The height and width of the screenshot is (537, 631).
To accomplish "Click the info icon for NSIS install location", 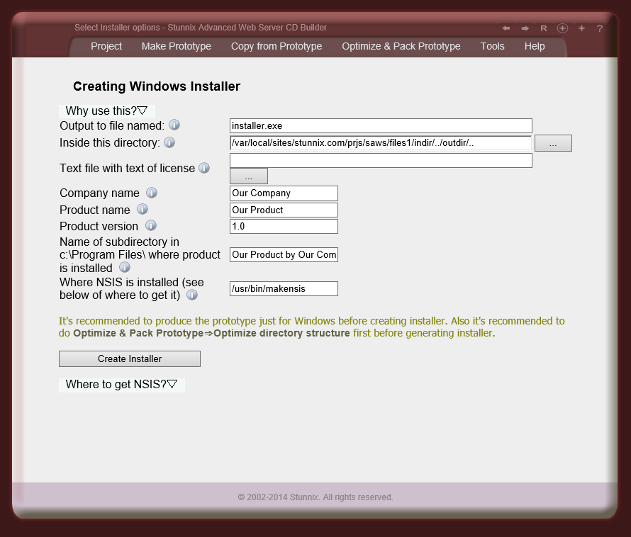I will coord(191,295).
